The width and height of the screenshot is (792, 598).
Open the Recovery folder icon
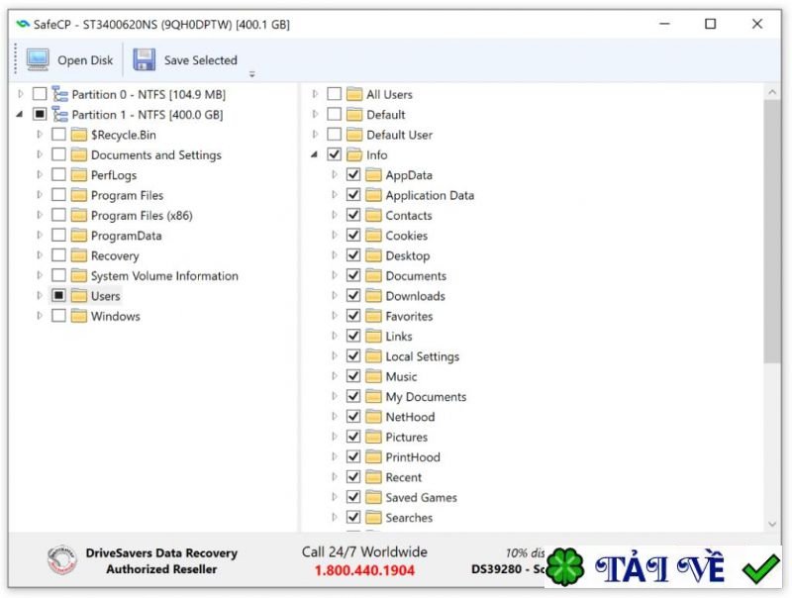tap(79, 255)
